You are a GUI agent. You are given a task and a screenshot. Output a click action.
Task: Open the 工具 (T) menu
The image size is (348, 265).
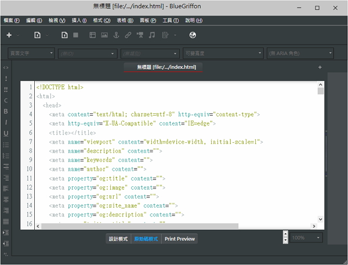[x=171, y=21]
